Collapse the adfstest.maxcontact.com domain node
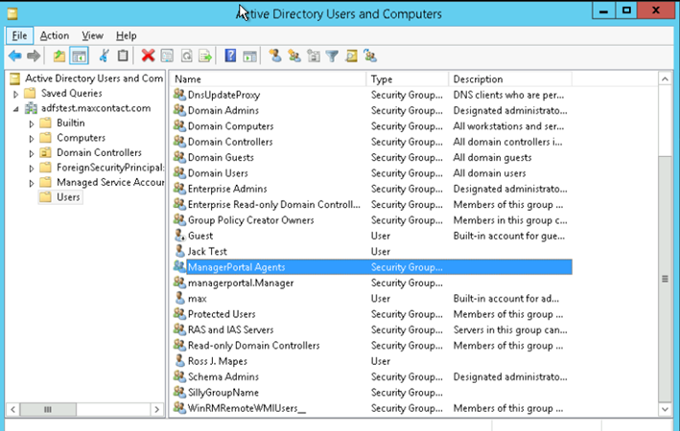This screenshot has width=680, height=431. coord(15,109)
